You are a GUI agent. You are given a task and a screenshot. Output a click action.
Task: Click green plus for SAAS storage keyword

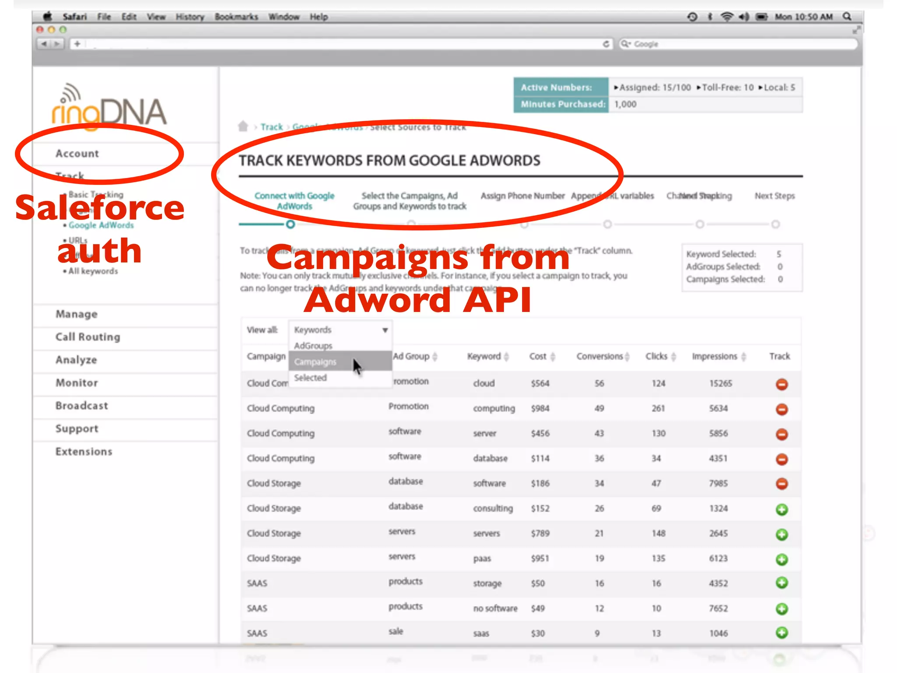pos(782,583)
